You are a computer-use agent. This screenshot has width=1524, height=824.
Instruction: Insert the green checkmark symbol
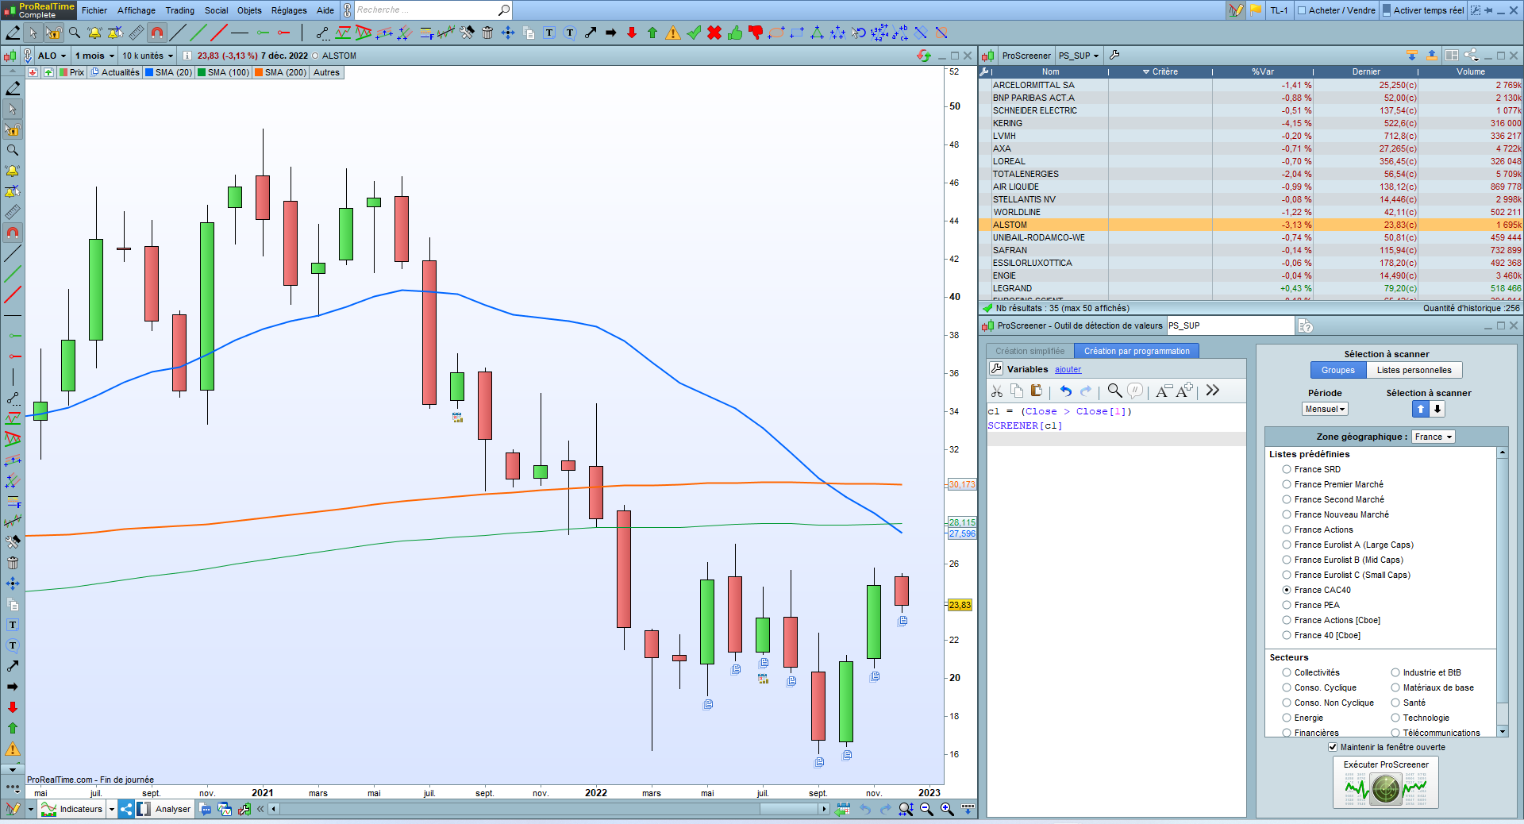point(694,33)
